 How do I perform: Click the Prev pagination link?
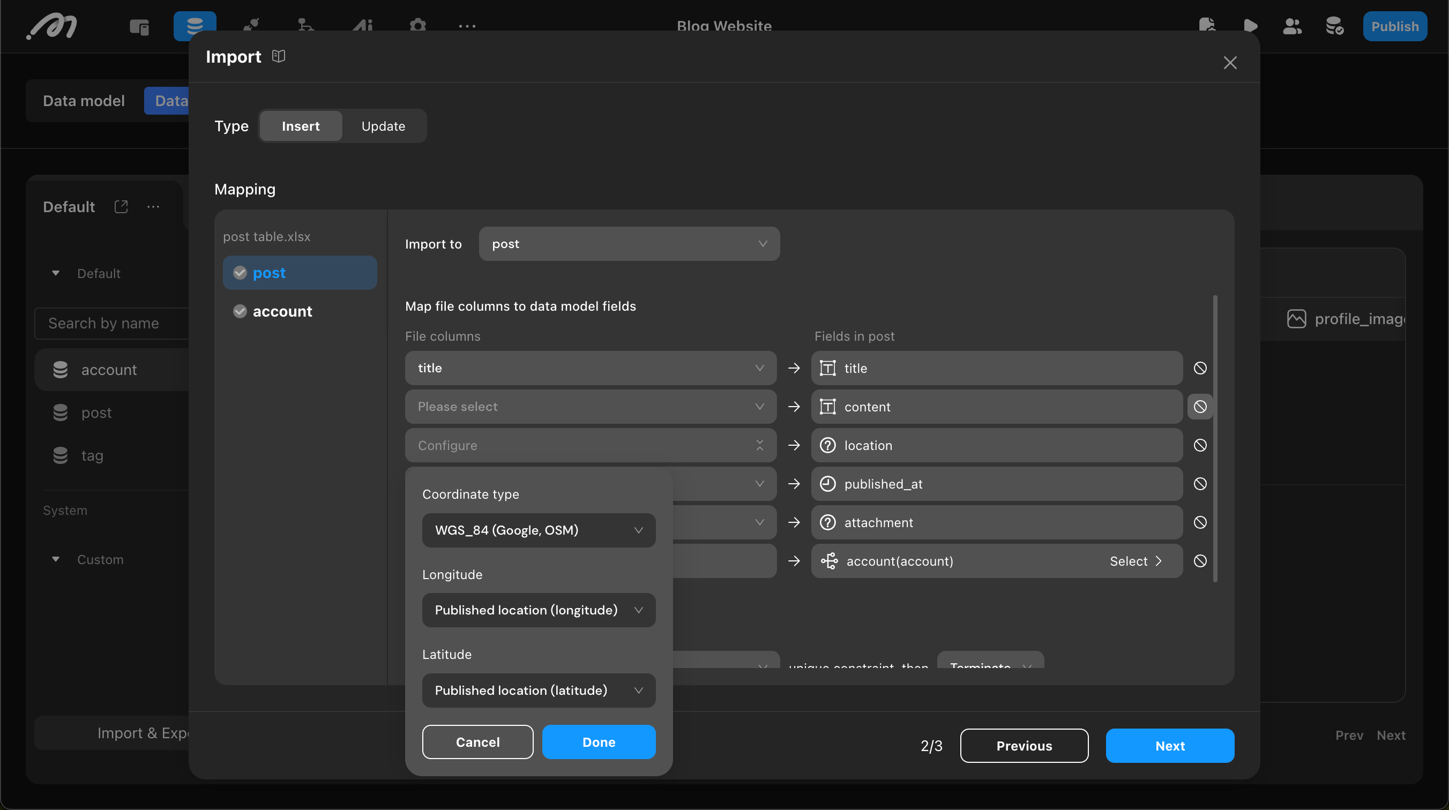pos(1349,735)
